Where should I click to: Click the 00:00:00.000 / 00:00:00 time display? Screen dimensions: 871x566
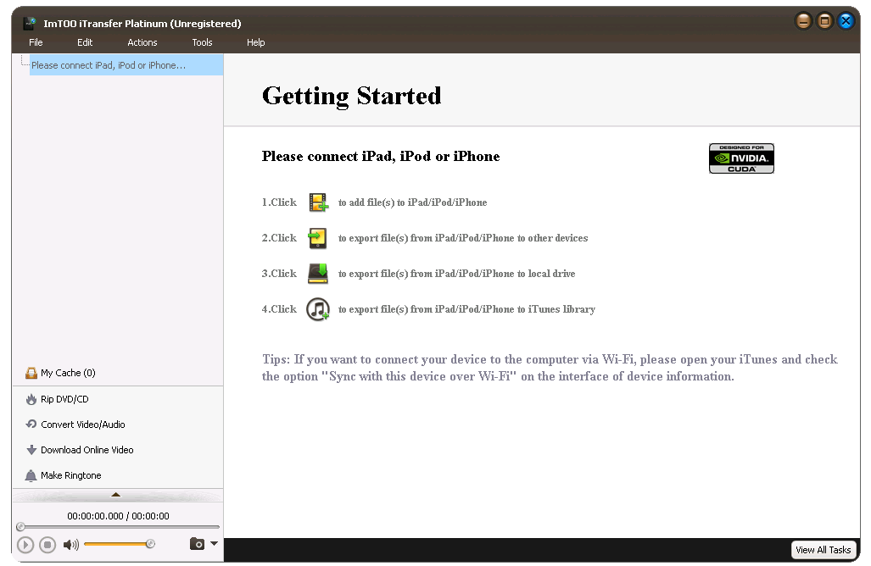[118, 516]
